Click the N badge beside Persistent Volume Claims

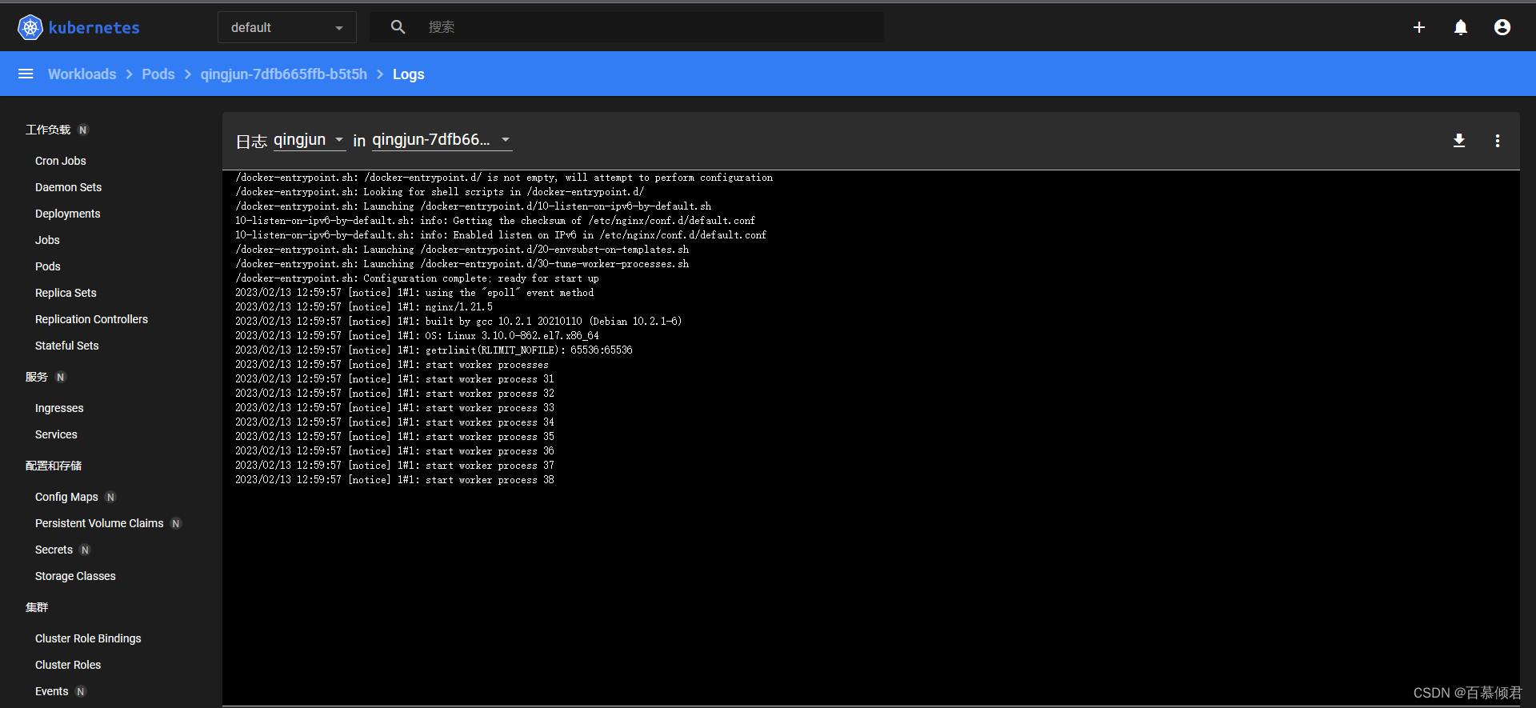176,523
